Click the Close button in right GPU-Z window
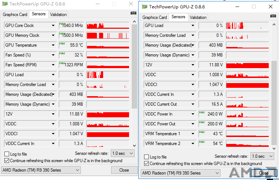This screenshot has height=180, width=279. coord(264,173)
